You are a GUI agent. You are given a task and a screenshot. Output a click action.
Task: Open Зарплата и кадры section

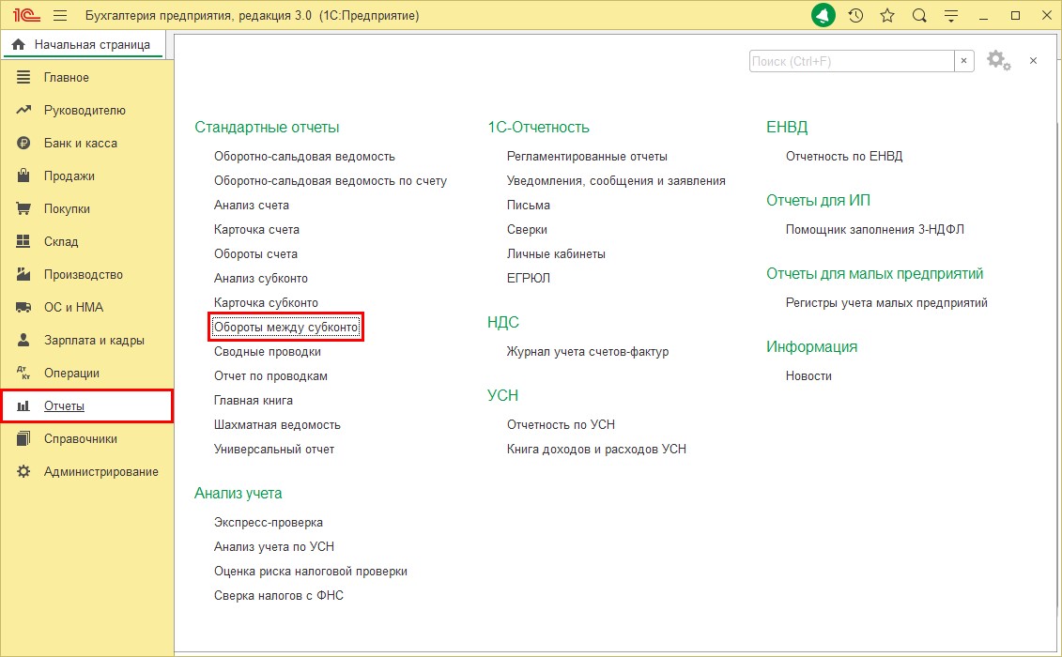[94, 340]
